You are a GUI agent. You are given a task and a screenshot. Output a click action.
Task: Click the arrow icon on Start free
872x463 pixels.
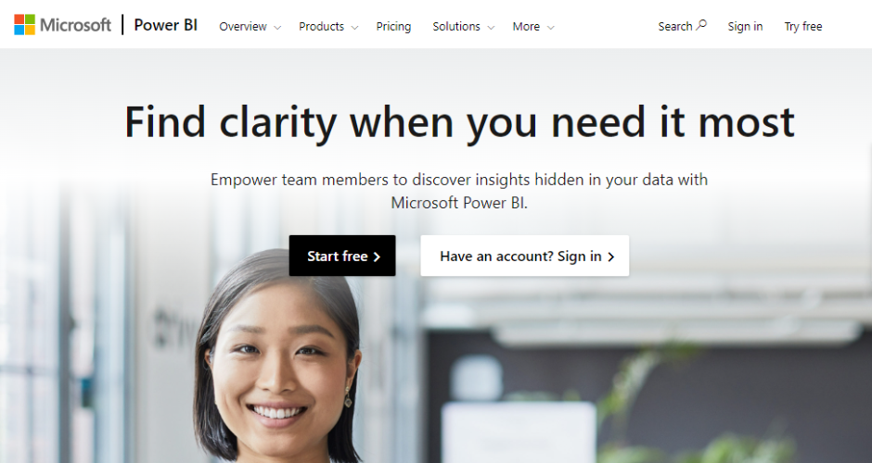pyautogui.click(x=377, y=257)
